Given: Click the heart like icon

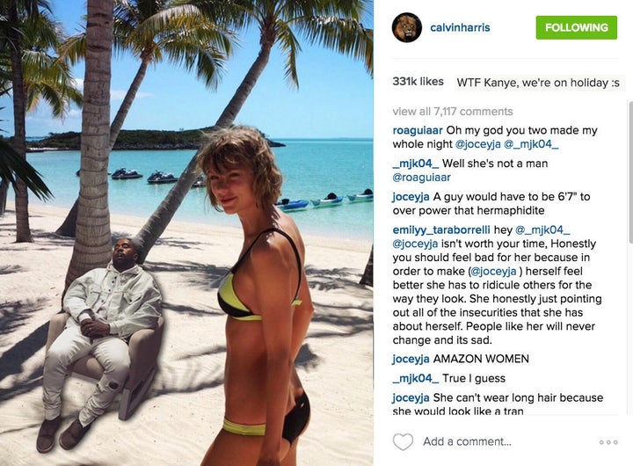Looking at the screenshot, I should (x=403, y=441).
